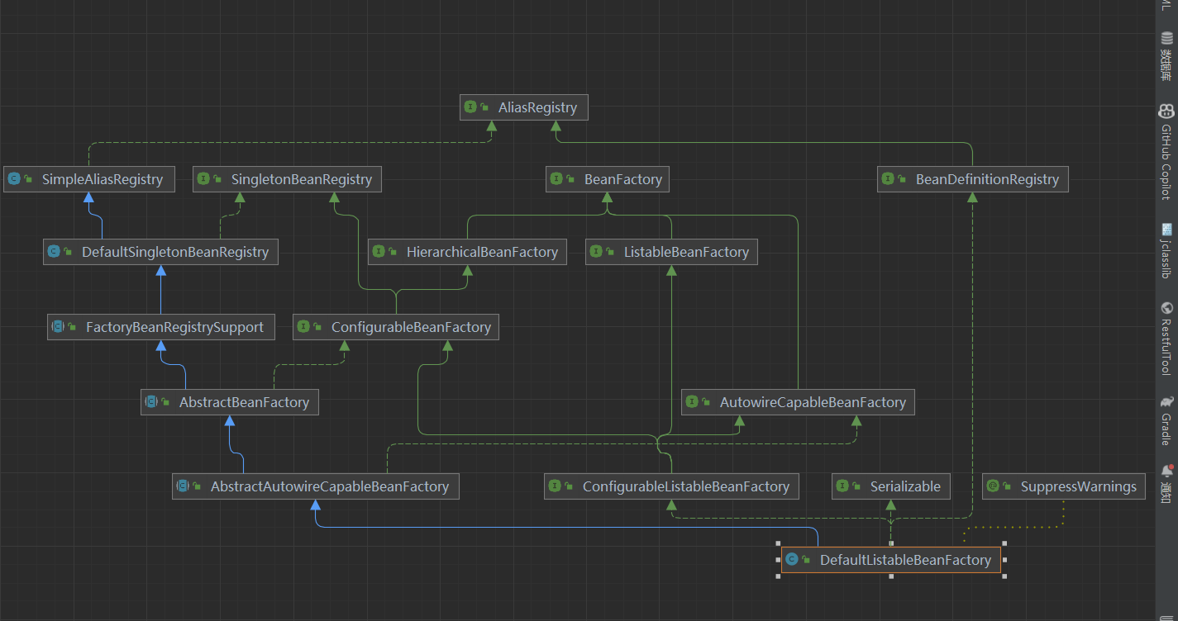
Task: Click class icon on SimpleAliasRegistry node
Action: pyautogui.click(x=14, y=179)
